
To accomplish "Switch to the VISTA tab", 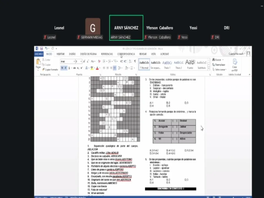I will pos(153,54).
